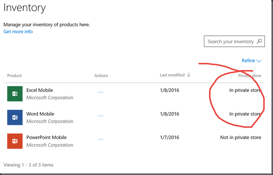
Task: Click the search magnifier icon
Action: (259, 41)
